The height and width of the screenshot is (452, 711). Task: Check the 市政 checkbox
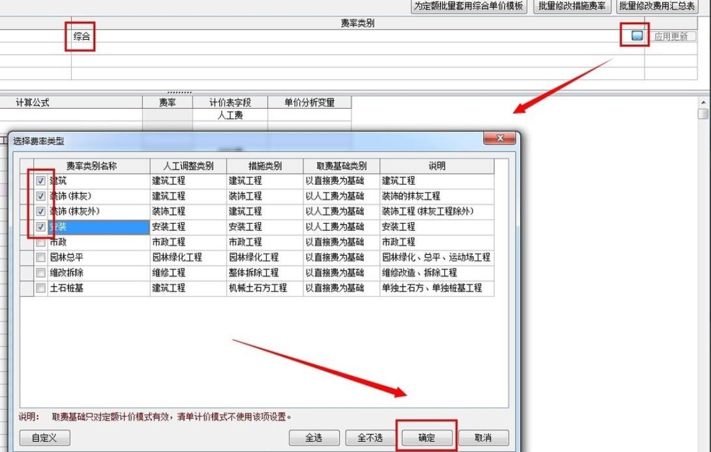coord(41,243)
